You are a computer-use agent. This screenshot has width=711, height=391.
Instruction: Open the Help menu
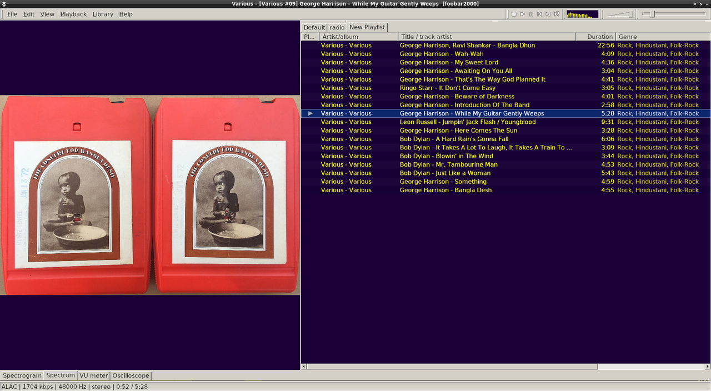coord(126,14)
